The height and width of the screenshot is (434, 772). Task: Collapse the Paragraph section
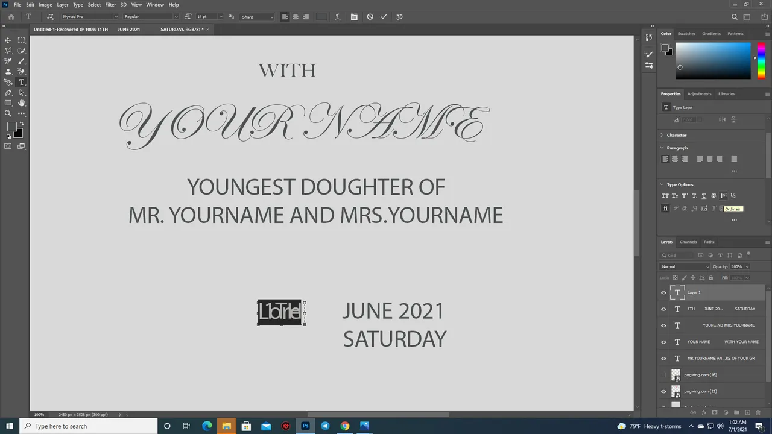[662, 148]
